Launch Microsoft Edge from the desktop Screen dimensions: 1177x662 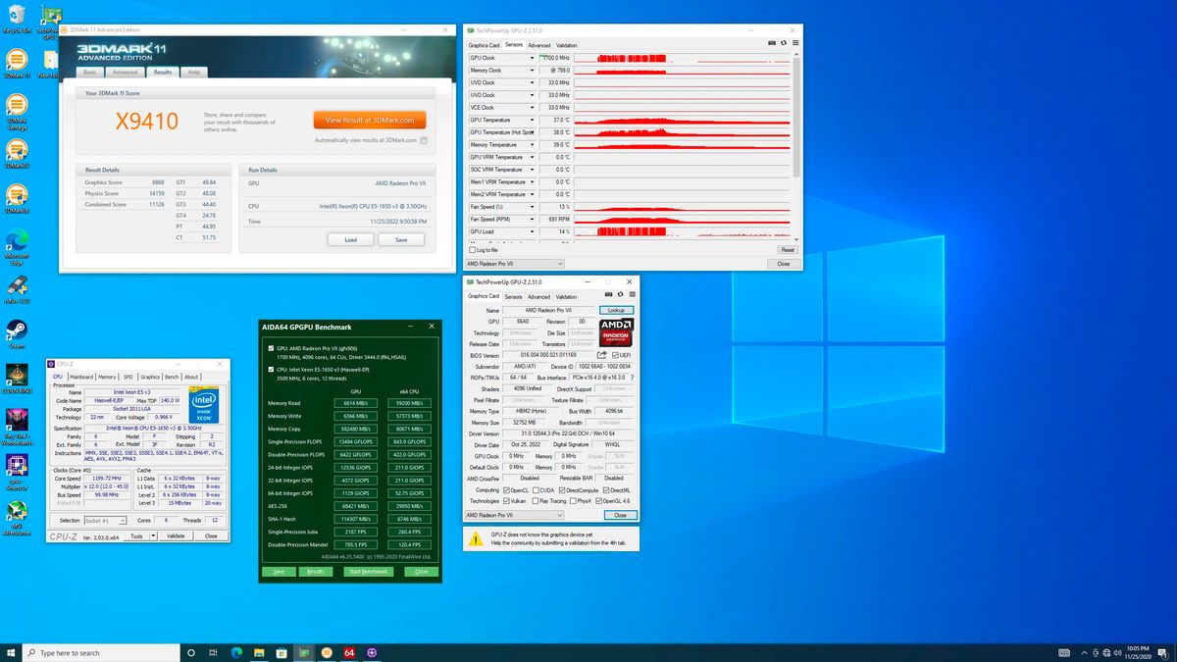point(16,245)
